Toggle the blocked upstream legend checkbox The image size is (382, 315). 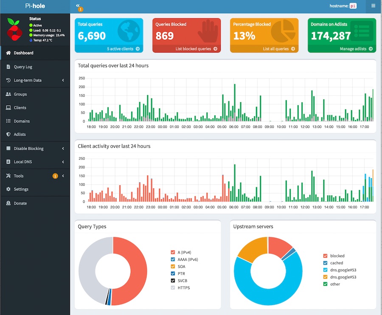click(325, 256)
